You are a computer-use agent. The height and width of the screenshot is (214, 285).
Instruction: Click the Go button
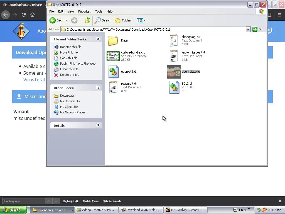tap(257, 29)
